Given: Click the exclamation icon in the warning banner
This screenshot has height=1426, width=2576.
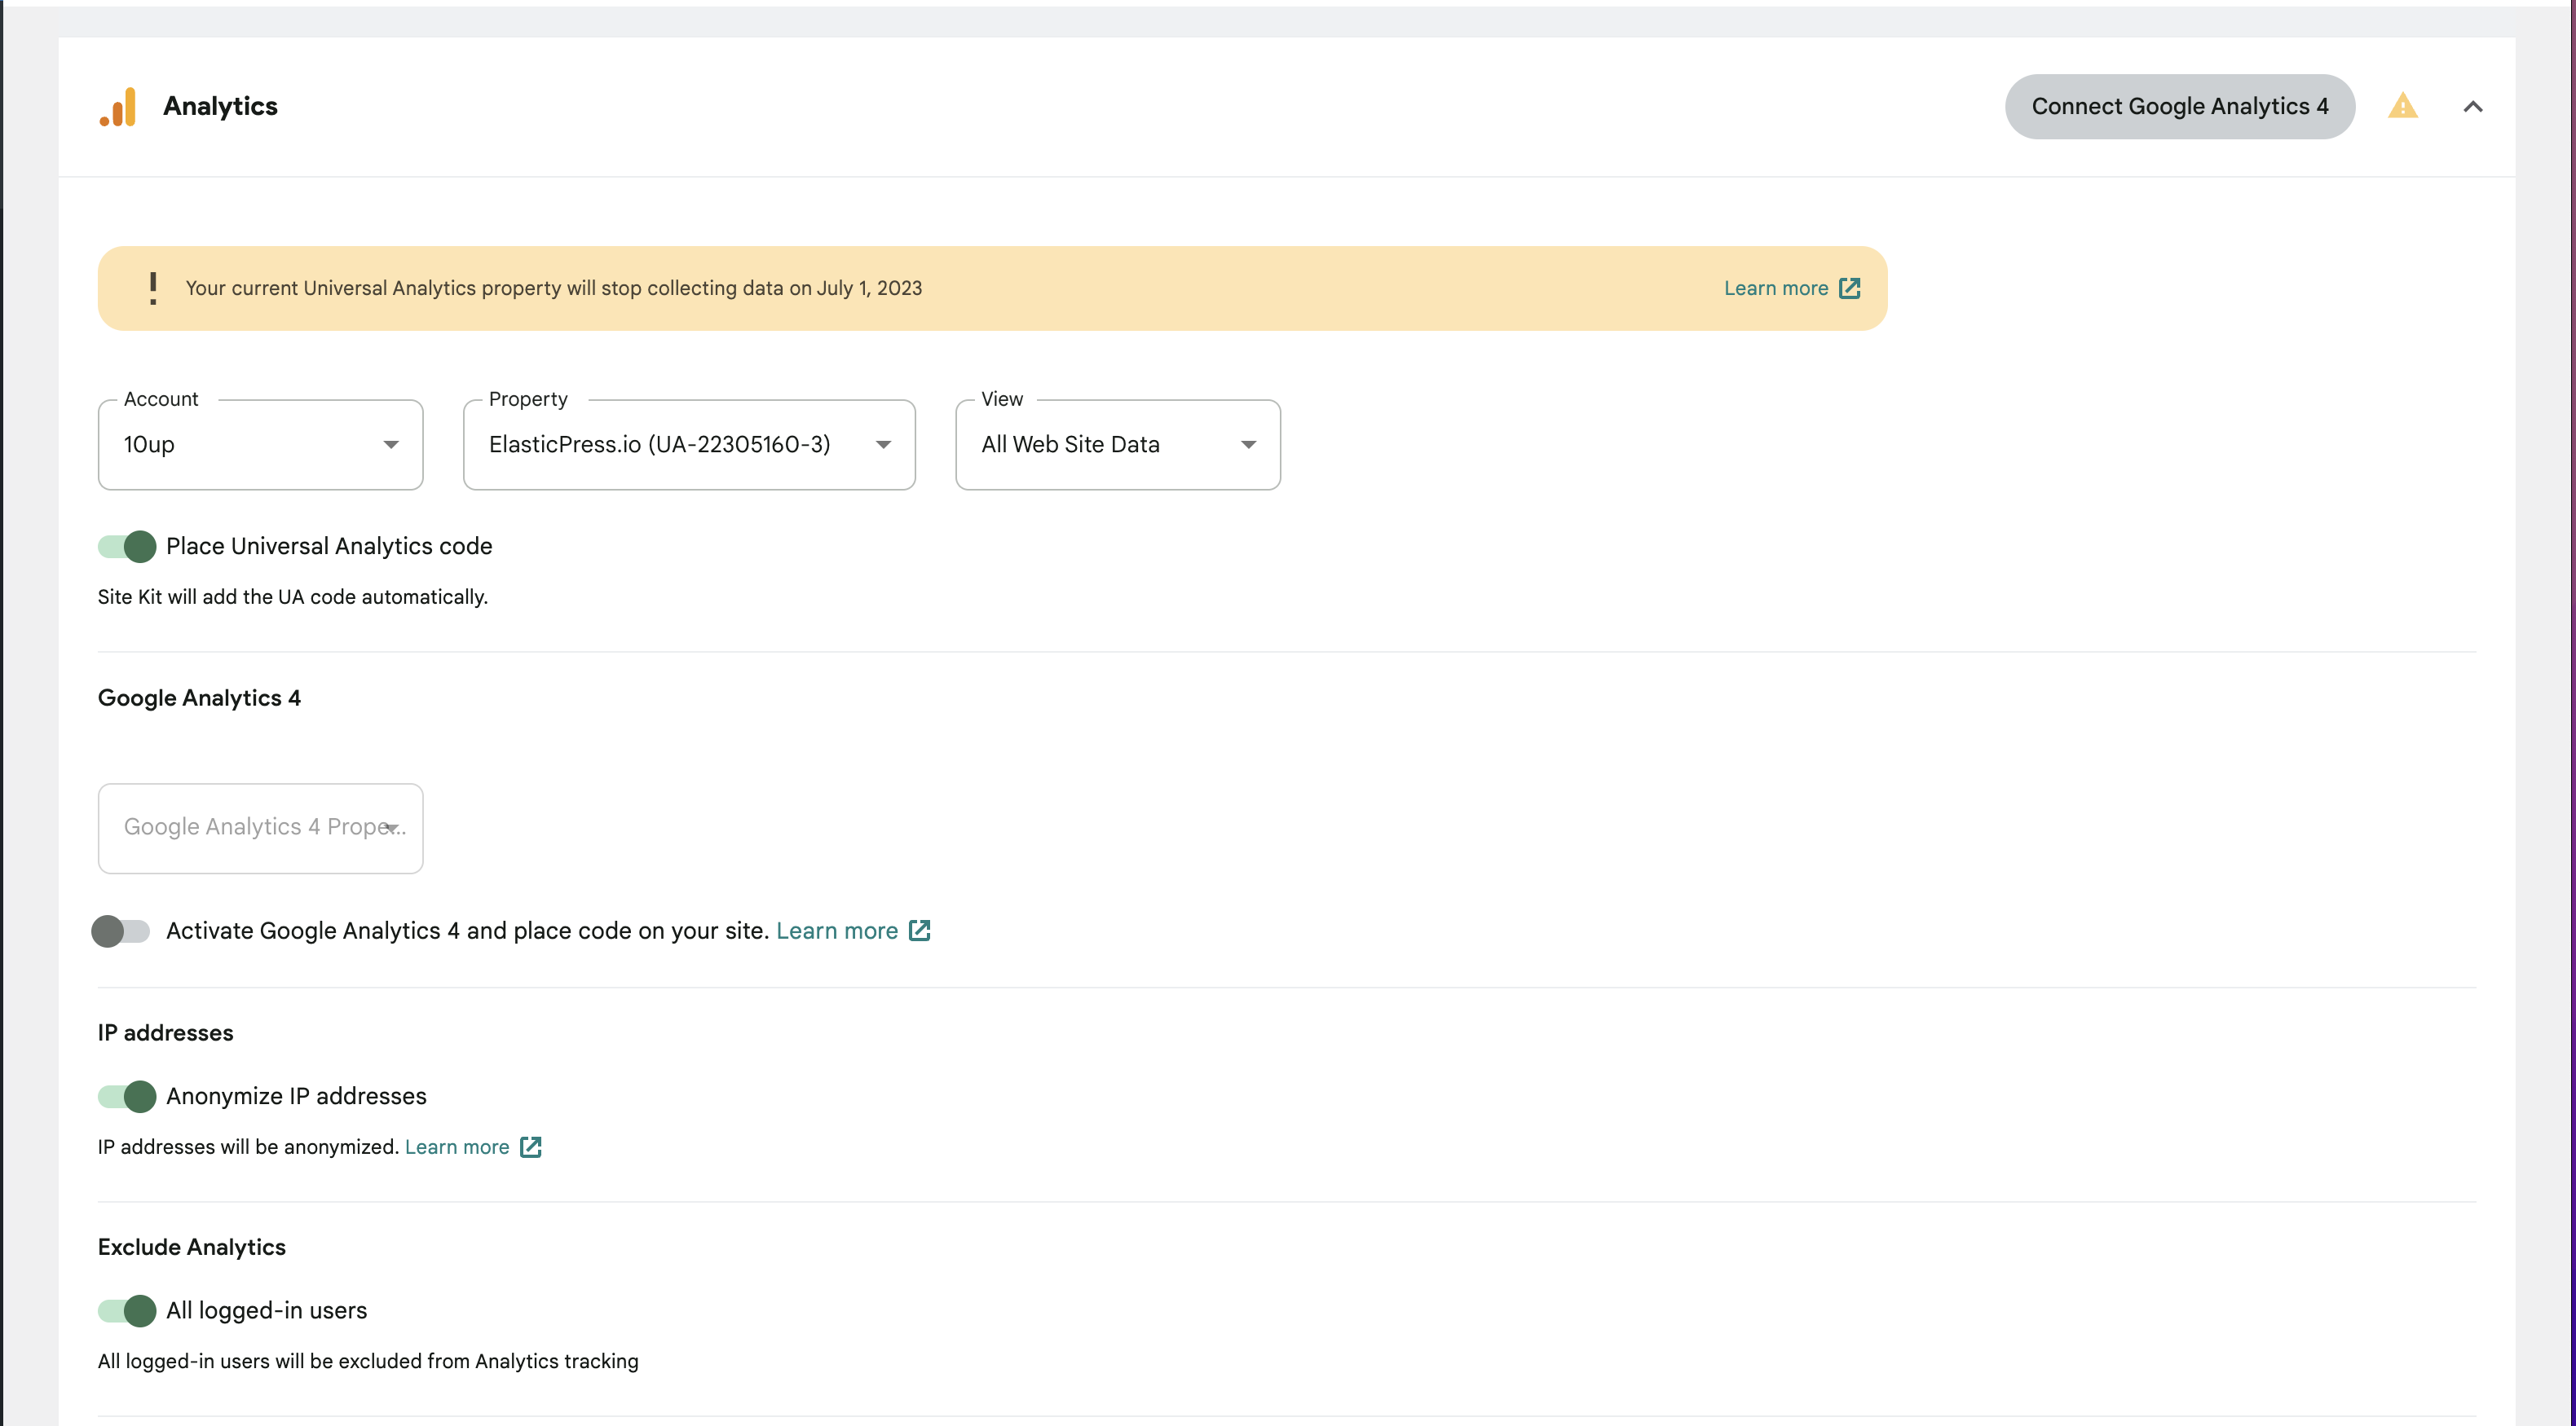Looking at the screenshot, I should pyautogui.click(x=153, y=288).
